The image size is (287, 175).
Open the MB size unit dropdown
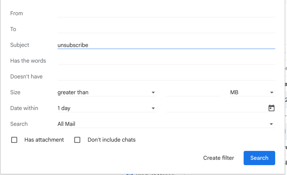point(252,92)
